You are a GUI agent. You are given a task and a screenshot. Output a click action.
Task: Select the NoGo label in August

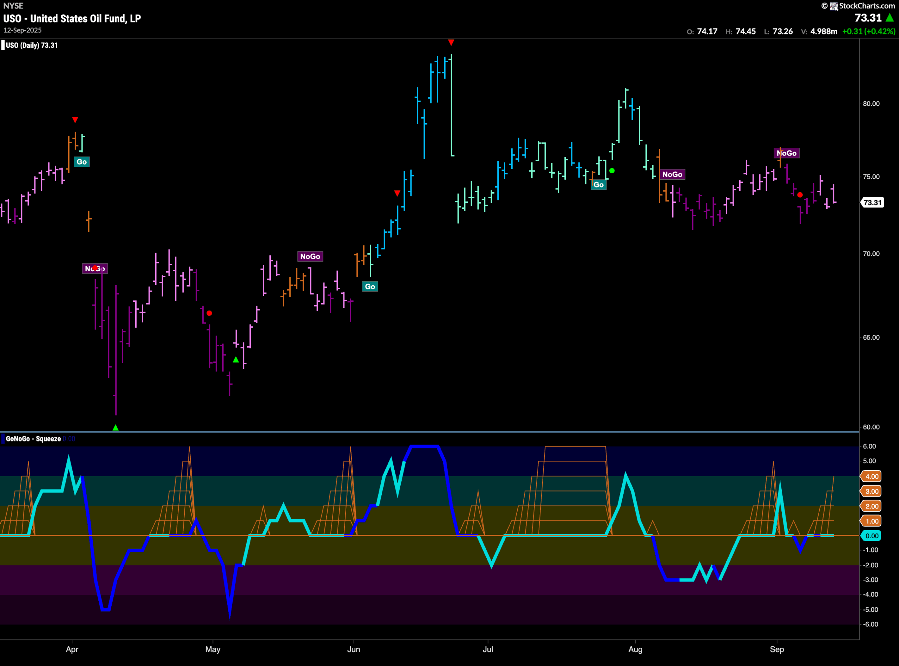672,174
